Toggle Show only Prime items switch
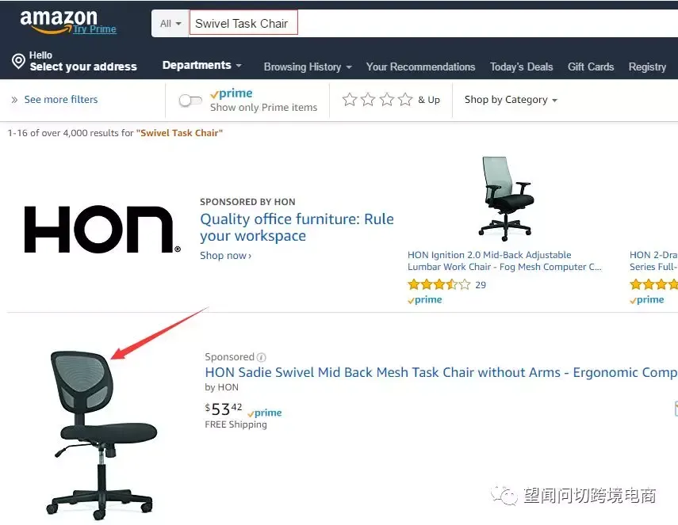 pyautogui.click(x=190, y=100)
